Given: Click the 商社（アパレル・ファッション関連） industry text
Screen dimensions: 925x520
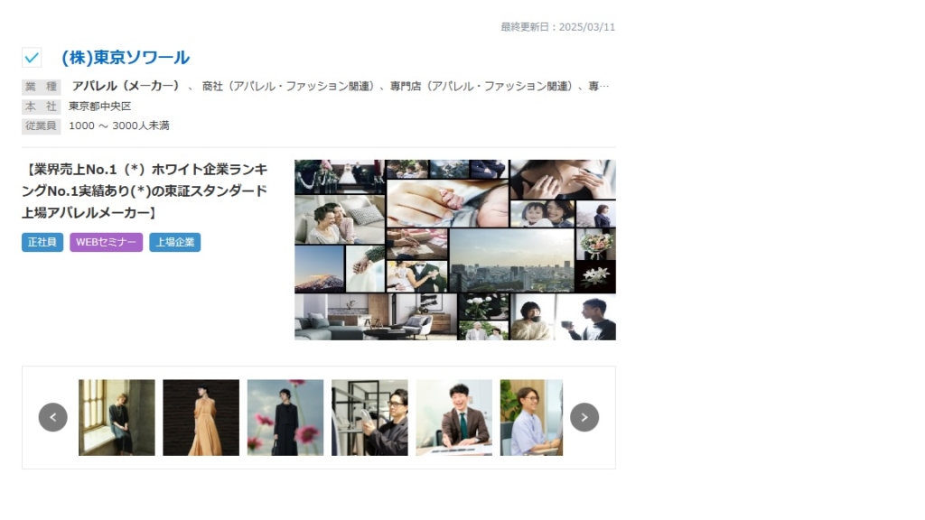Looking at the screenshot, I should click(x=289, y=86).
